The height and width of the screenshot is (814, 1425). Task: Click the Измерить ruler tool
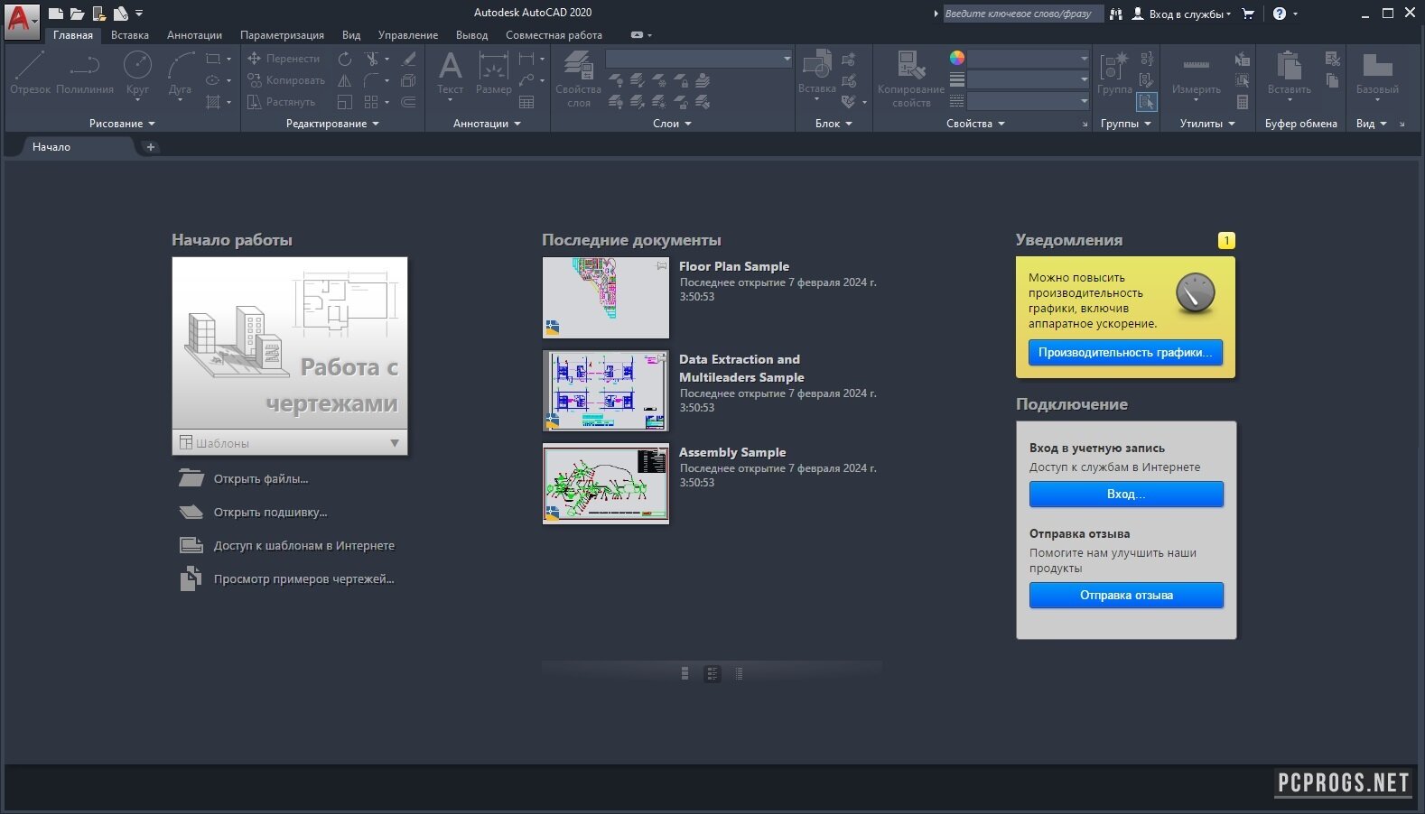(x=1196, y=72)
